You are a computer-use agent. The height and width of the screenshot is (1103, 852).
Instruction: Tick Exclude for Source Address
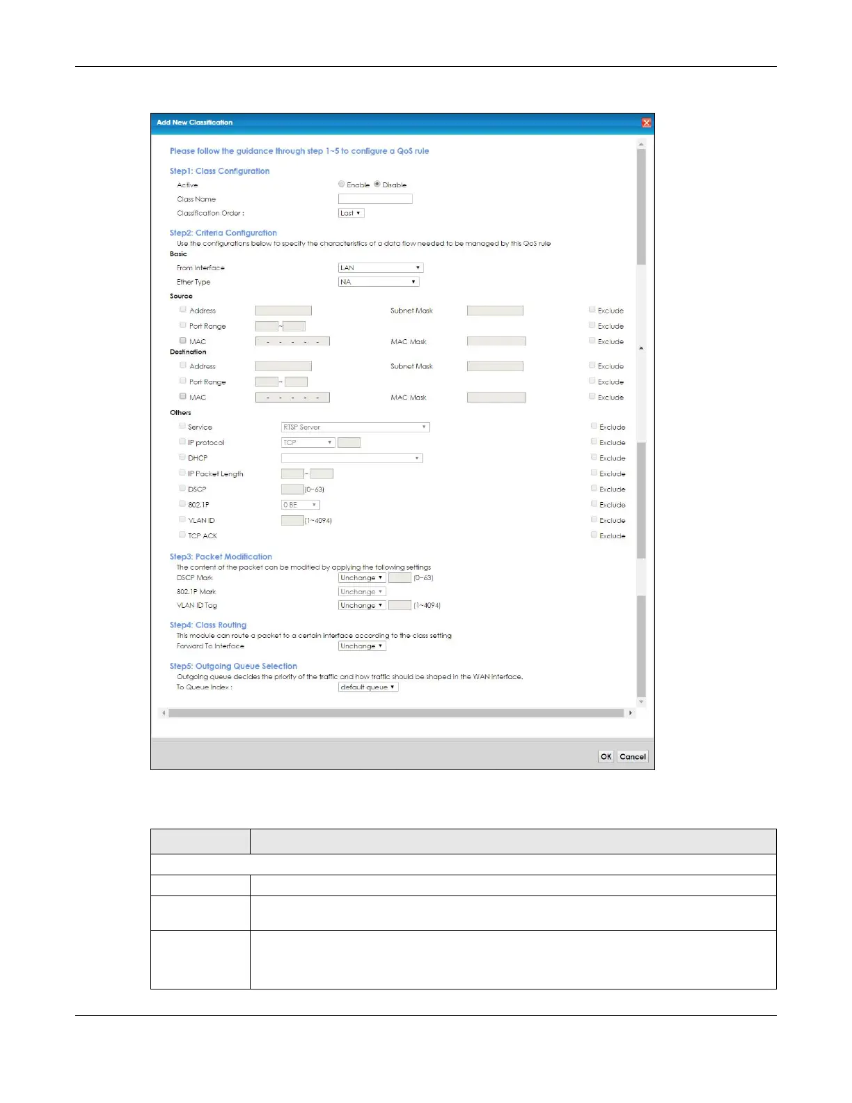coord(592,309)
